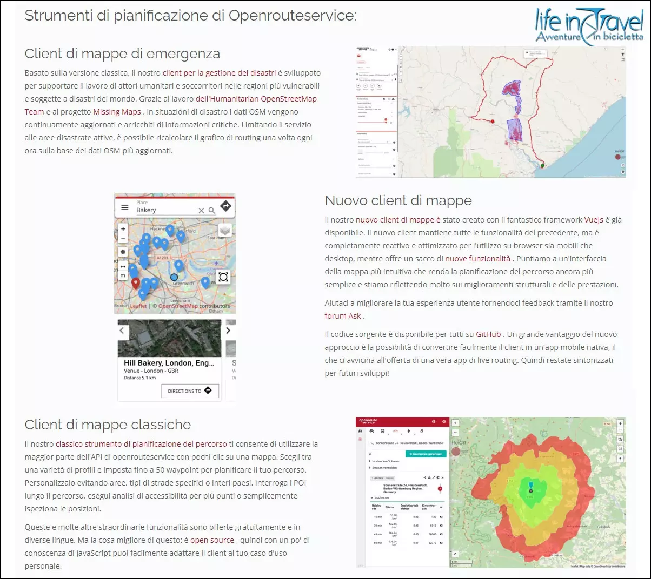Toggle visibility of 30 min isochrone
The height and width of the screenshot is (579, 651).
point(441,526)
